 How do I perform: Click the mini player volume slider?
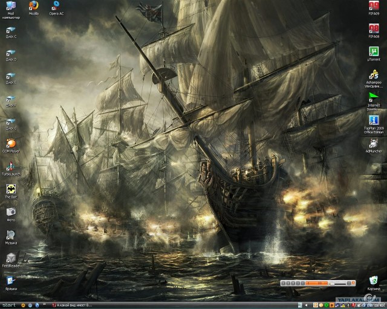point(338,284)
